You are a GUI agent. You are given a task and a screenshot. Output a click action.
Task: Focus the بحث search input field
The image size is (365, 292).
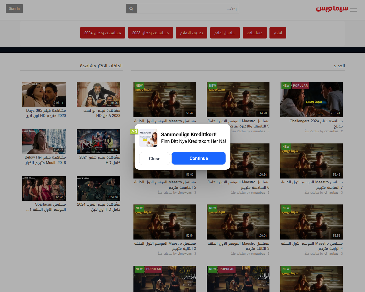click(x=188, y=9)
